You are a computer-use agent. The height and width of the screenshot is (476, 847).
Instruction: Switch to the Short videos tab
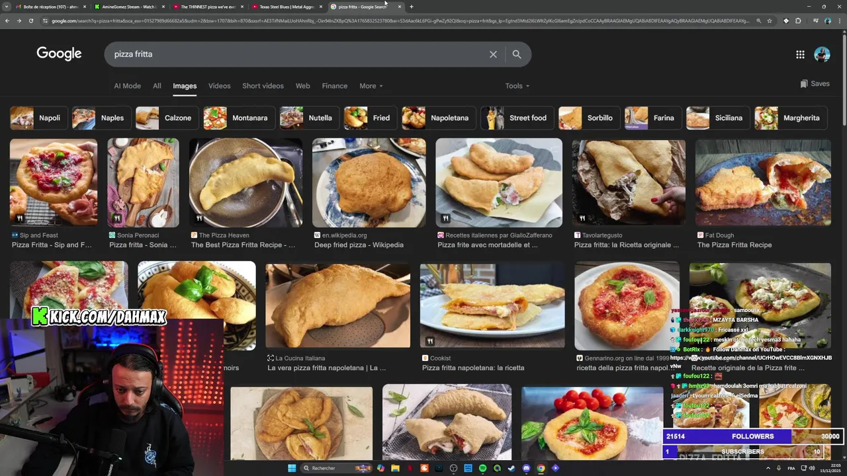[x=263, y=86]
